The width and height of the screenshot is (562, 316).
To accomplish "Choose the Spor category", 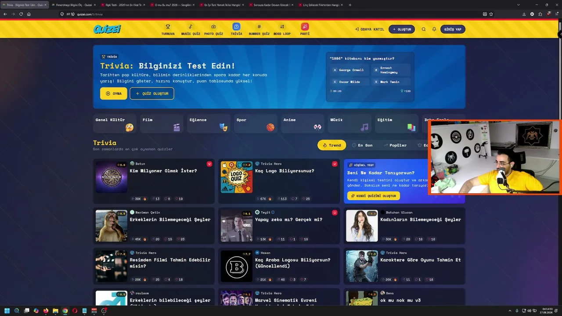I will [256, 124].
